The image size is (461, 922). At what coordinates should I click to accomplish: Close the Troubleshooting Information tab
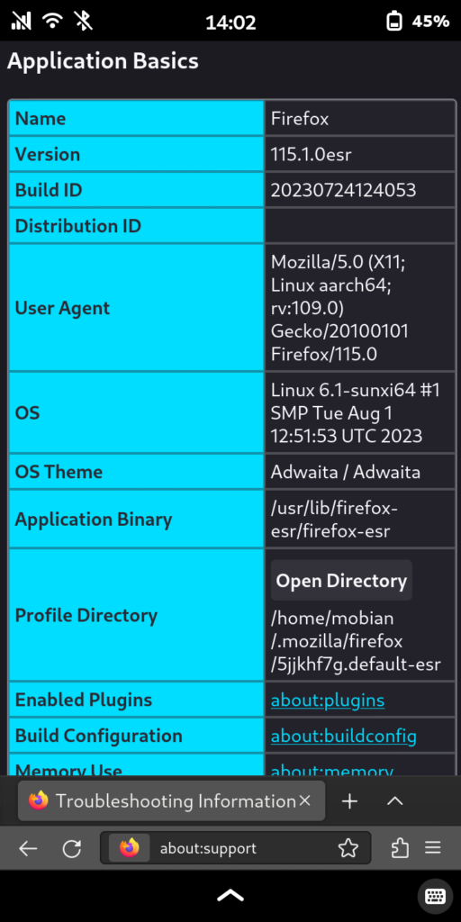pos(304,800)
